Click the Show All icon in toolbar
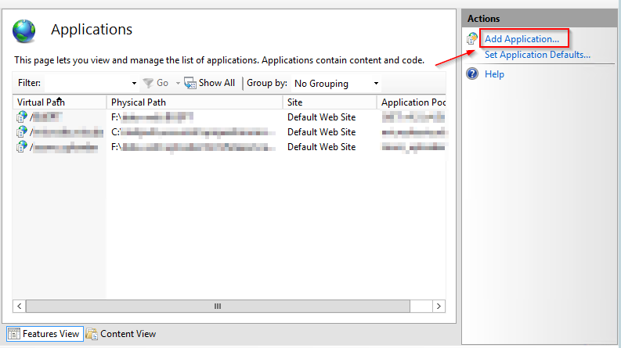Image resolution: width=621 pixels, height=348 pixels. tap(190, 83)
